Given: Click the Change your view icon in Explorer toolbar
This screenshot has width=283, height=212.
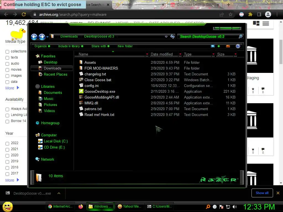Looking at the screenshot, I should 213,46.
